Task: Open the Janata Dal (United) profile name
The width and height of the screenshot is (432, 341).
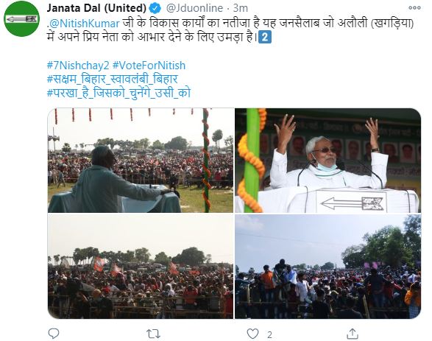Action: (96, 8)
